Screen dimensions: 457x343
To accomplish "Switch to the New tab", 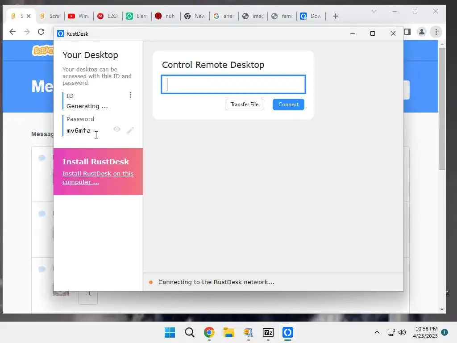I will 195,16.
